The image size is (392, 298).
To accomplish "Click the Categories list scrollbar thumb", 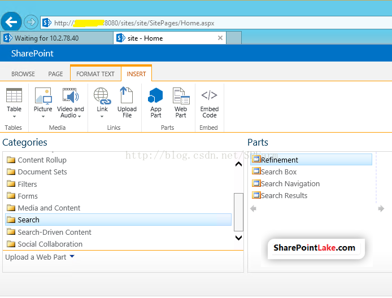I will (238, 212).
